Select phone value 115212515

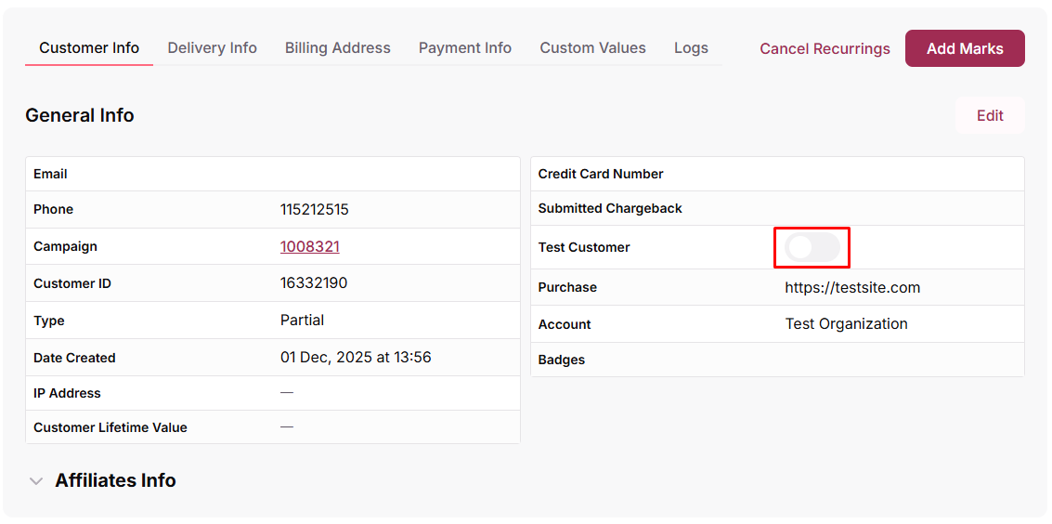pyautogui.click(x=315, y=209)
